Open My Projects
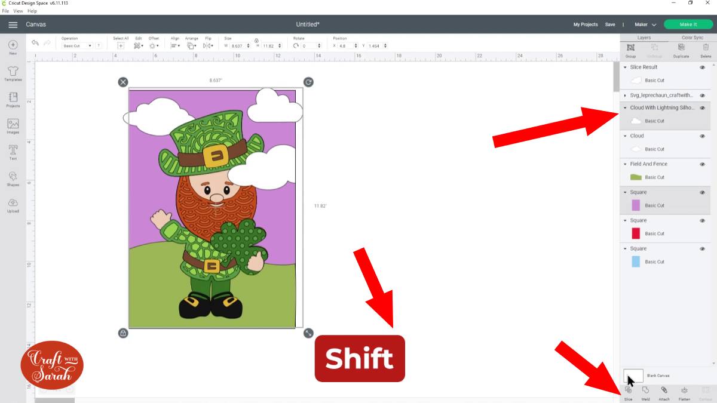 coord(586,24)
